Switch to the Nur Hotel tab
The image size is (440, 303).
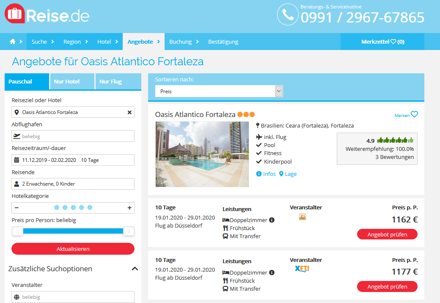pyautogui.click(x=72, y=81)
